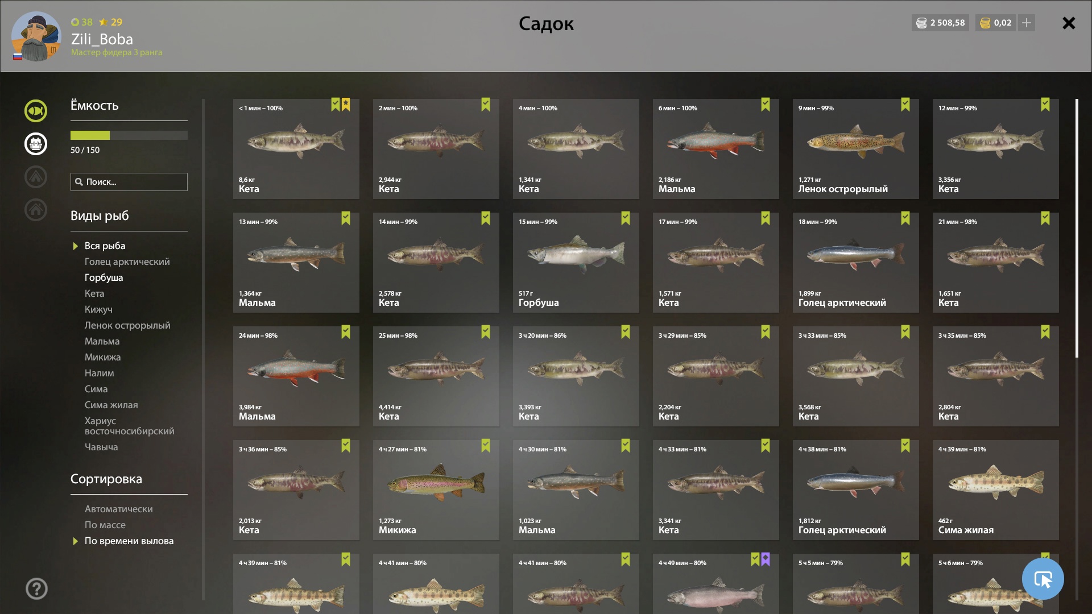Screen dimensions: 1092x614
Task: Open the fish keepnet icon in sidebar
Action: click(x=35, y=111)
